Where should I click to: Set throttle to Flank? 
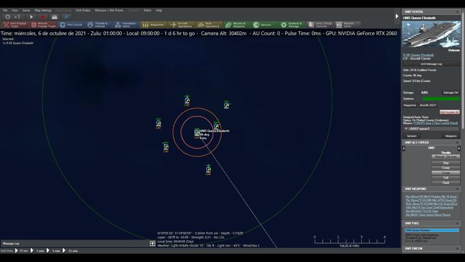coord(446,183)
